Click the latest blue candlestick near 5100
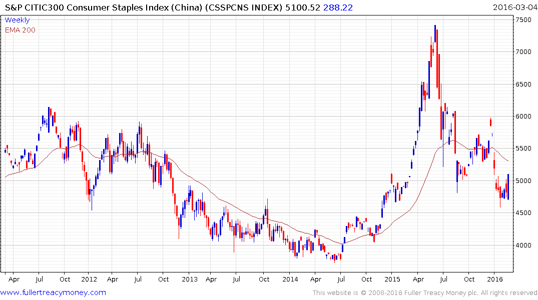 [x=508, y=187]
